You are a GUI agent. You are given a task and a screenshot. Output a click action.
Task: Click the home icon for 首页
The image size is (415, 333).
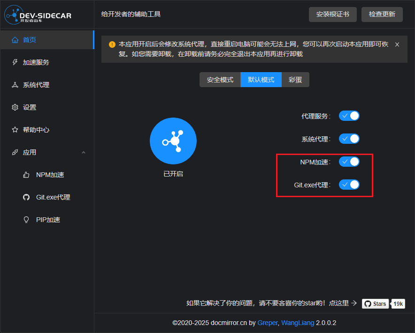(x=15, y=40)
